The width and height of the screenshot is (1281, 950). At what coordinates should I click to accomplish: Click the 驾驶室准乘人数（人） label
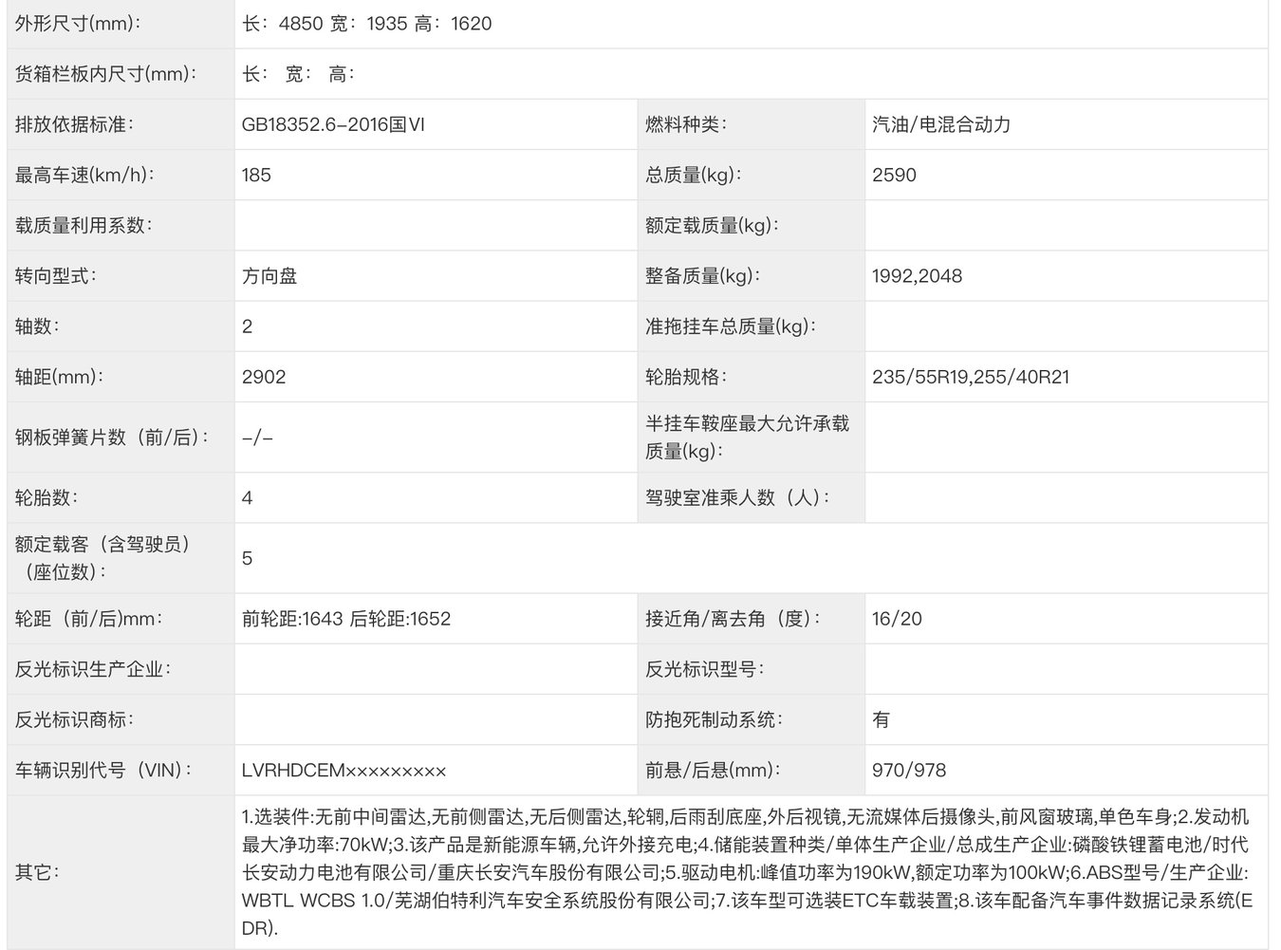coord(737,497)
